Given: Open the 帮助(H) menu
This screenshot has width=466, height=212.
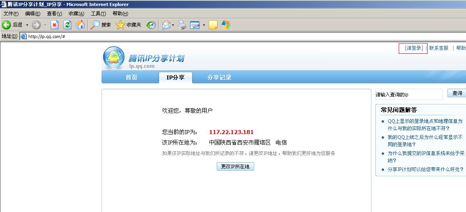Looking at the screenshot, I should click(x=120, y=14).
